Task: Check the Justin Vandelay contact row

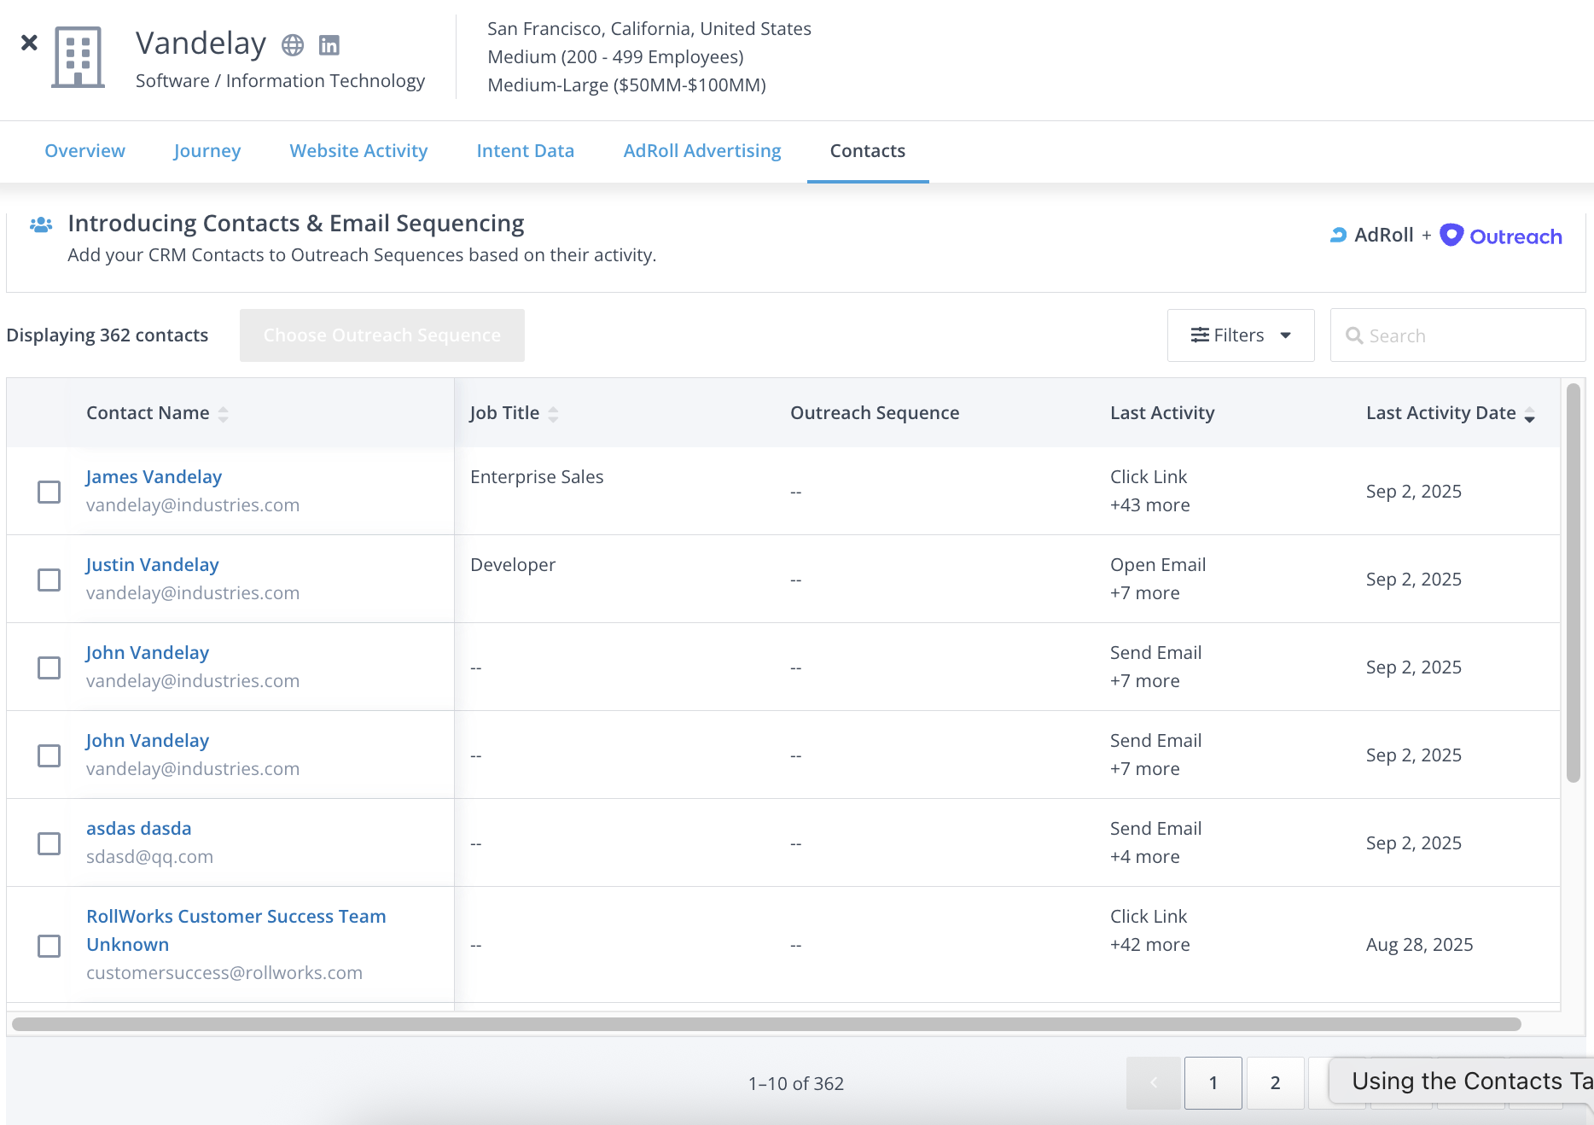Action: (49, 580)
